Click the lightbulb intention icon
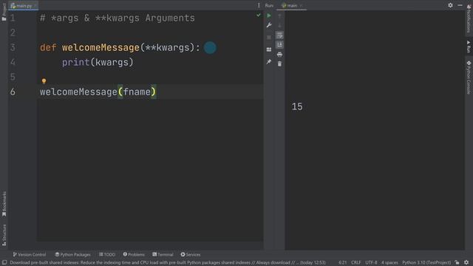The width and height of the screenshot is (473, 266). coord(44,81)
